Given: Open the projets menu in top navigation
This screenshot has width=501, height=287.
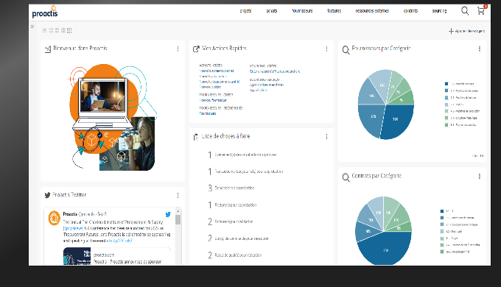Looking at the screenshot, I should click(245, 11).
